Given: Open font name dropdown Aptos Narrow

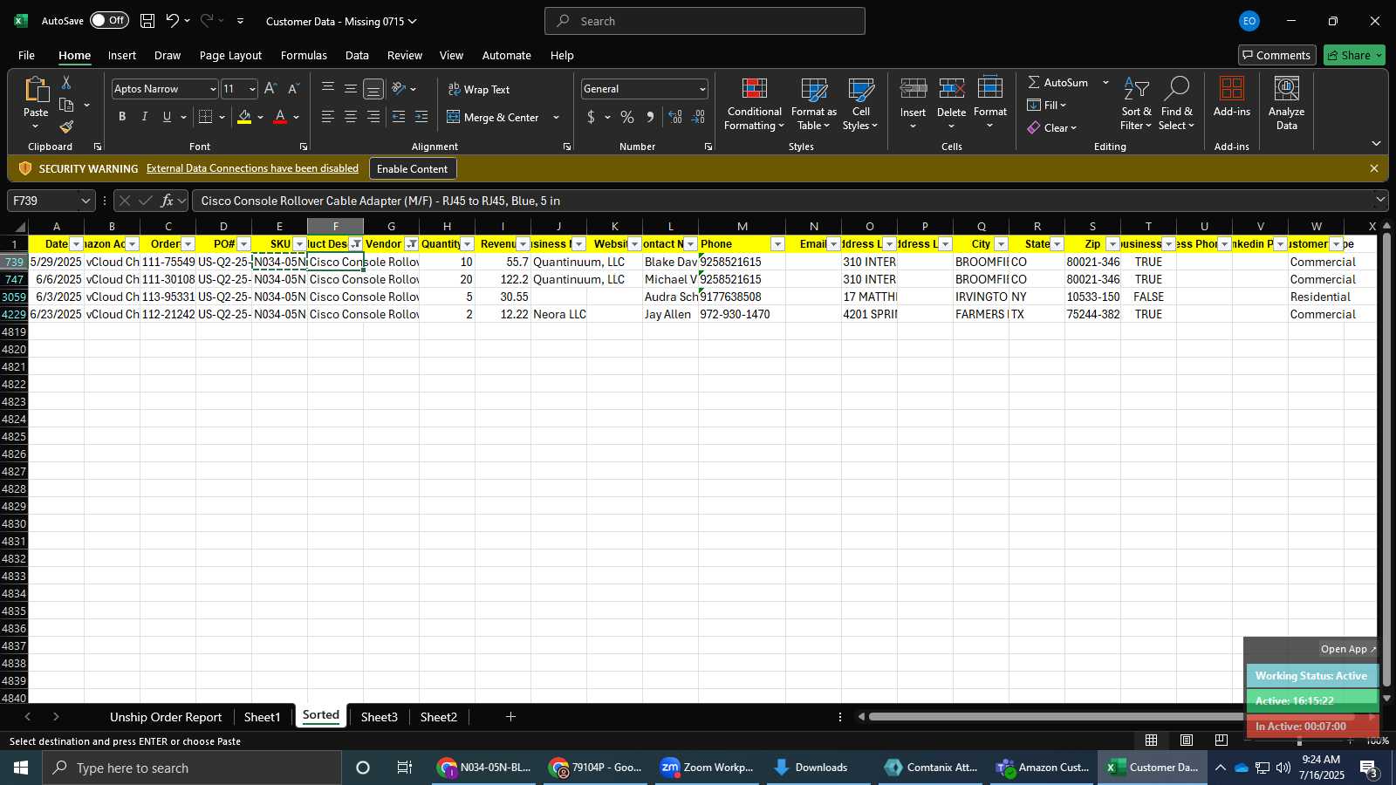Looking at the screenshot, I should tap(212, 89).
